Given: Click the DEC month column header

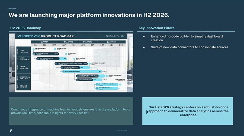Looking at the screenshot, I should [121, 45].
